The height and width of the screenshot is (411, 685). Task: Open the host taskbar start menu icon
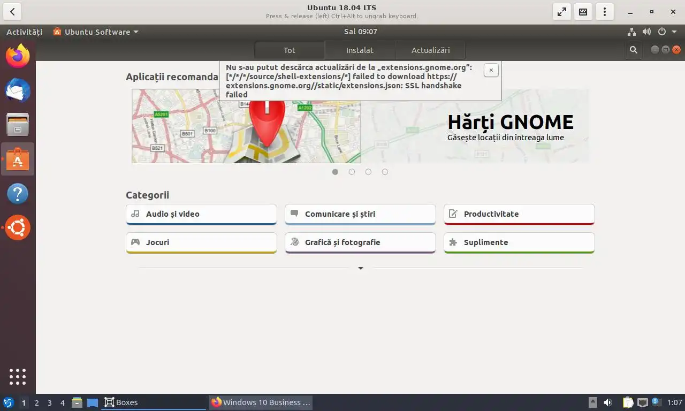[9, 402]
